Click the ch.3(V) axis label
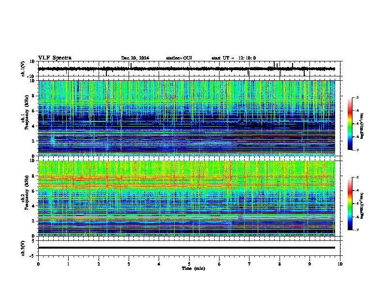 tap(23, 248)
